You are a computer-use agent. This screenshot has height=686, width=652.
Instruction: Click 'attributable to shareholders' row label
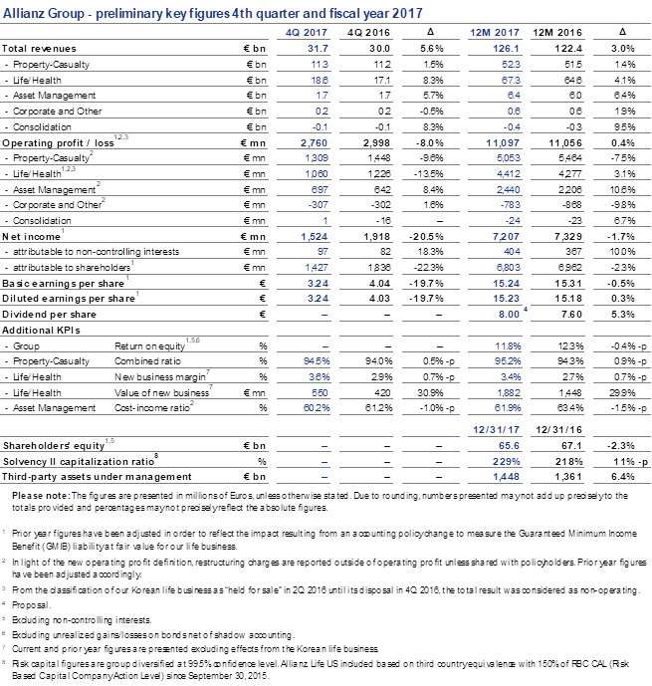point(72,267)
